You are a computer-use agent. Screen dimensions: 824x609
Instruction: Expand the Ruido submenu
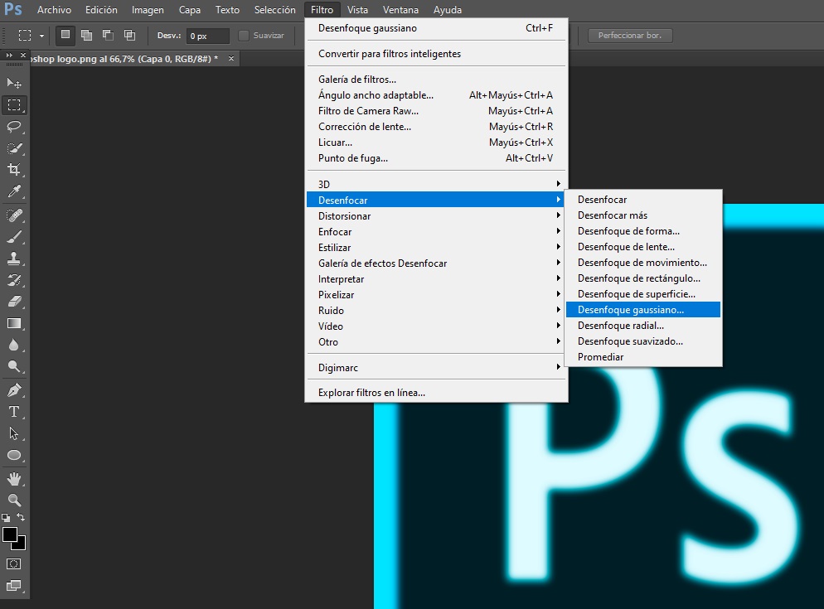435,310
